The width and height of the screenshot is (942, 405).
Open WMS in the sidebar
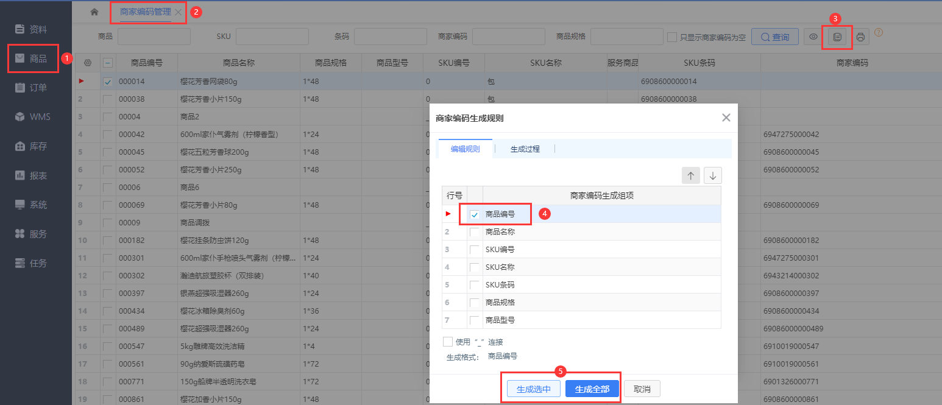pyautogui.click(x=32, y=117)
